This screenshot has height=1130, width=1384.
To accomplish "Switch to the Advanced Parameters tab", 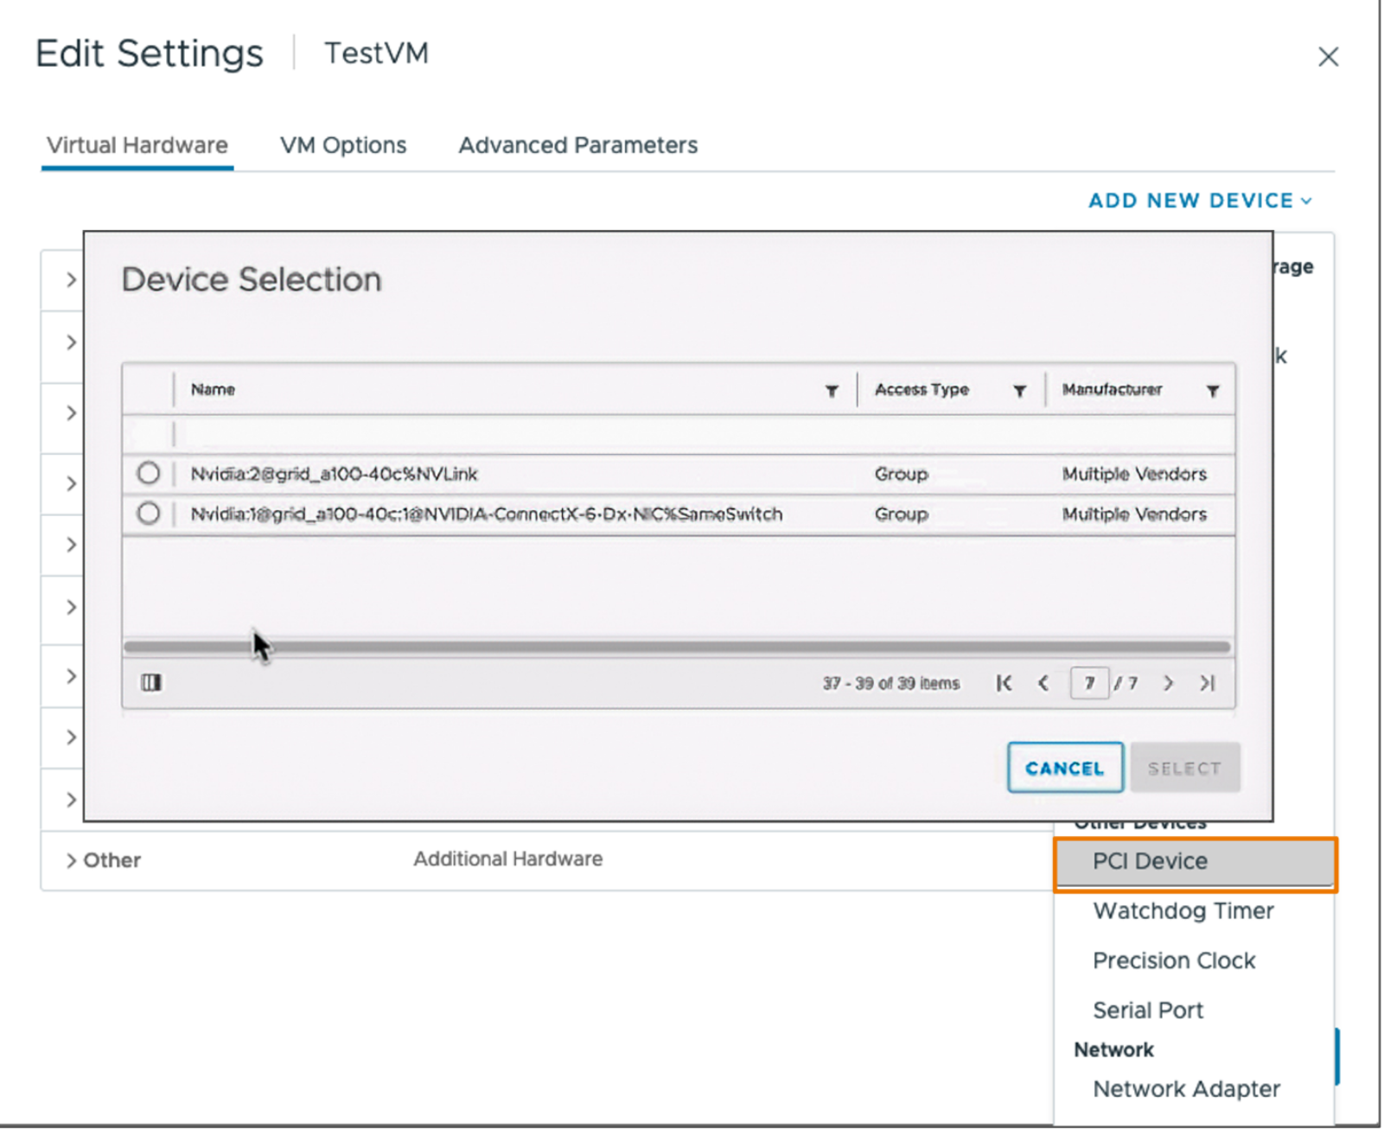I will click(577, 145).
